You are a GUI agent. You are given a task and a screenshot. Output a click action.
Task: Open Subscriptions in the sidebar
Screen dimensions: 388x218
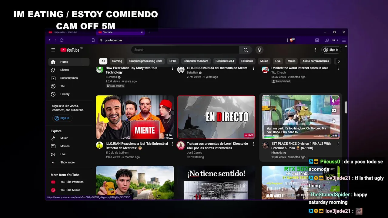click(x=69, y=78)
